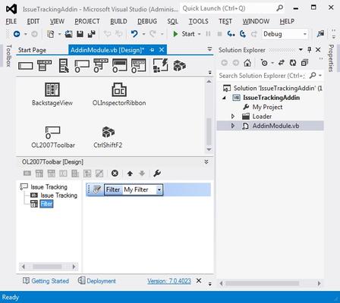Select the Issue Tracking button child node

pos(58,195)
